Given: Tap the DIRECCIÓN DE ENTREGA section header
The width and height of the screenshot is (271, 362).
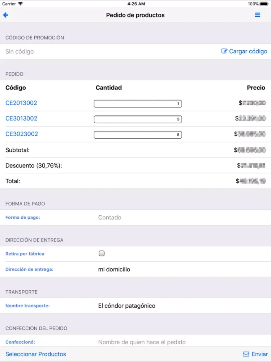Looking at the screenshot, I should (x=34, y=240).
